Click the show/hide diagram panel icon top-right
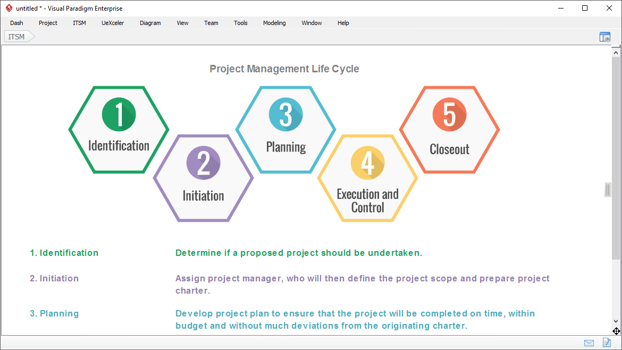Screen dimensions: 622x350 tap(605, 36)
